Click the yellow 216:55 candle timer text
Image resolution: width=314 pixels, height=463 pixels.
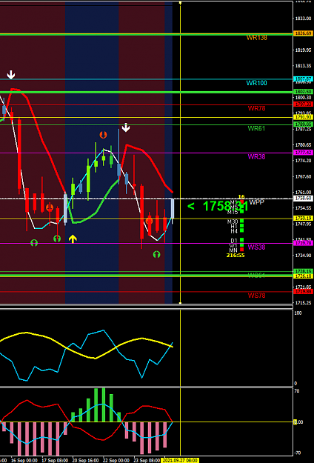coord(235,255)
